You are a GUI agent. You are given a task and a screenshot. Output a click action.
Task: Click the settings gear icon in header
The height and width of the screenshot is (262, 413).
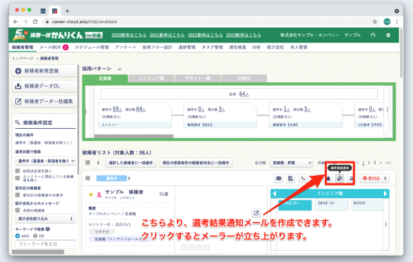tap(388, 35)
